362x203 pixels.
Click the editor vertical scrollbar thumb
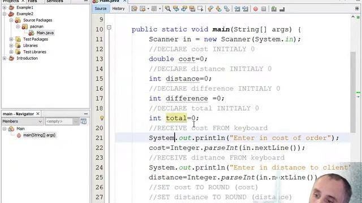(353, 92)
